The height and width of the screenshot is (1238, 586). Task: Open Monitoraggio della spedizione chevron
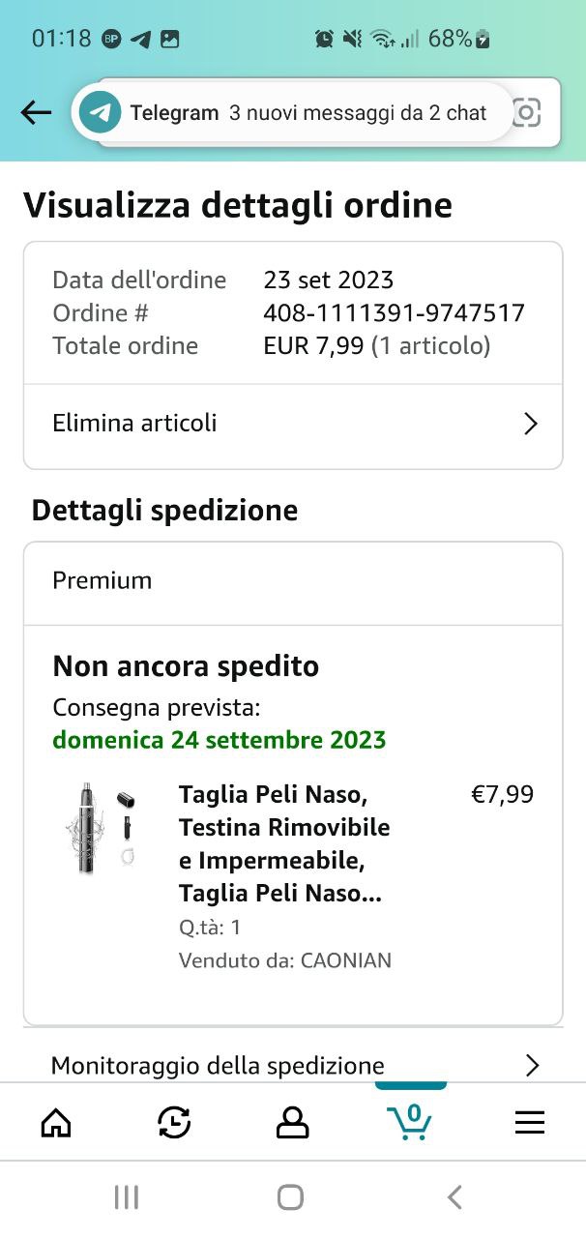point(531,1066)
